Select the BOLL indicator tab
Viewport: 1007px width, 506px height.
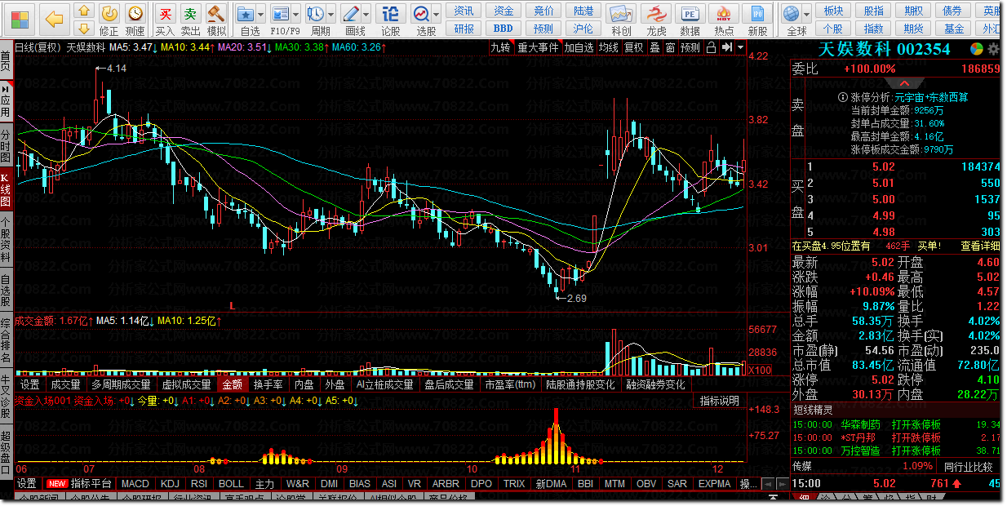click(x=231, y=484)
